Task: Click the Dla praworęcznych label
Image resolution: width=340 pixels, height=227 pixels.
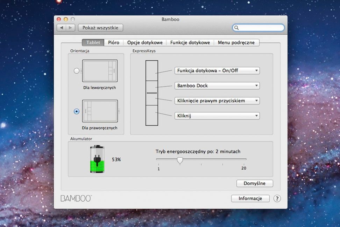Action: (100, 128)
